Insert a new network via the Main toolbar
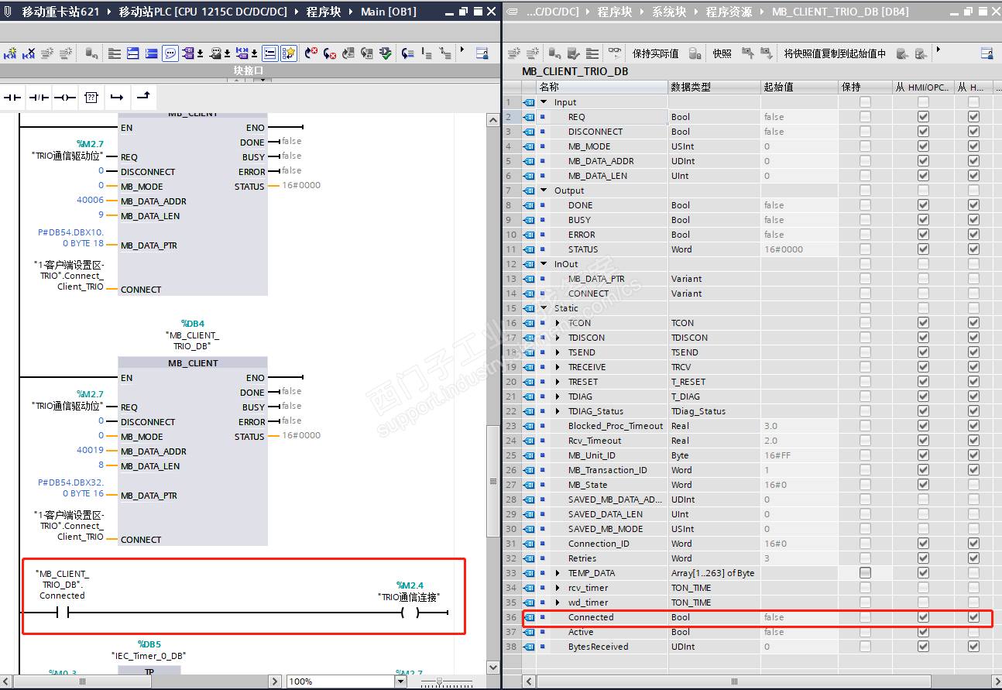 (x=10, y=53)
